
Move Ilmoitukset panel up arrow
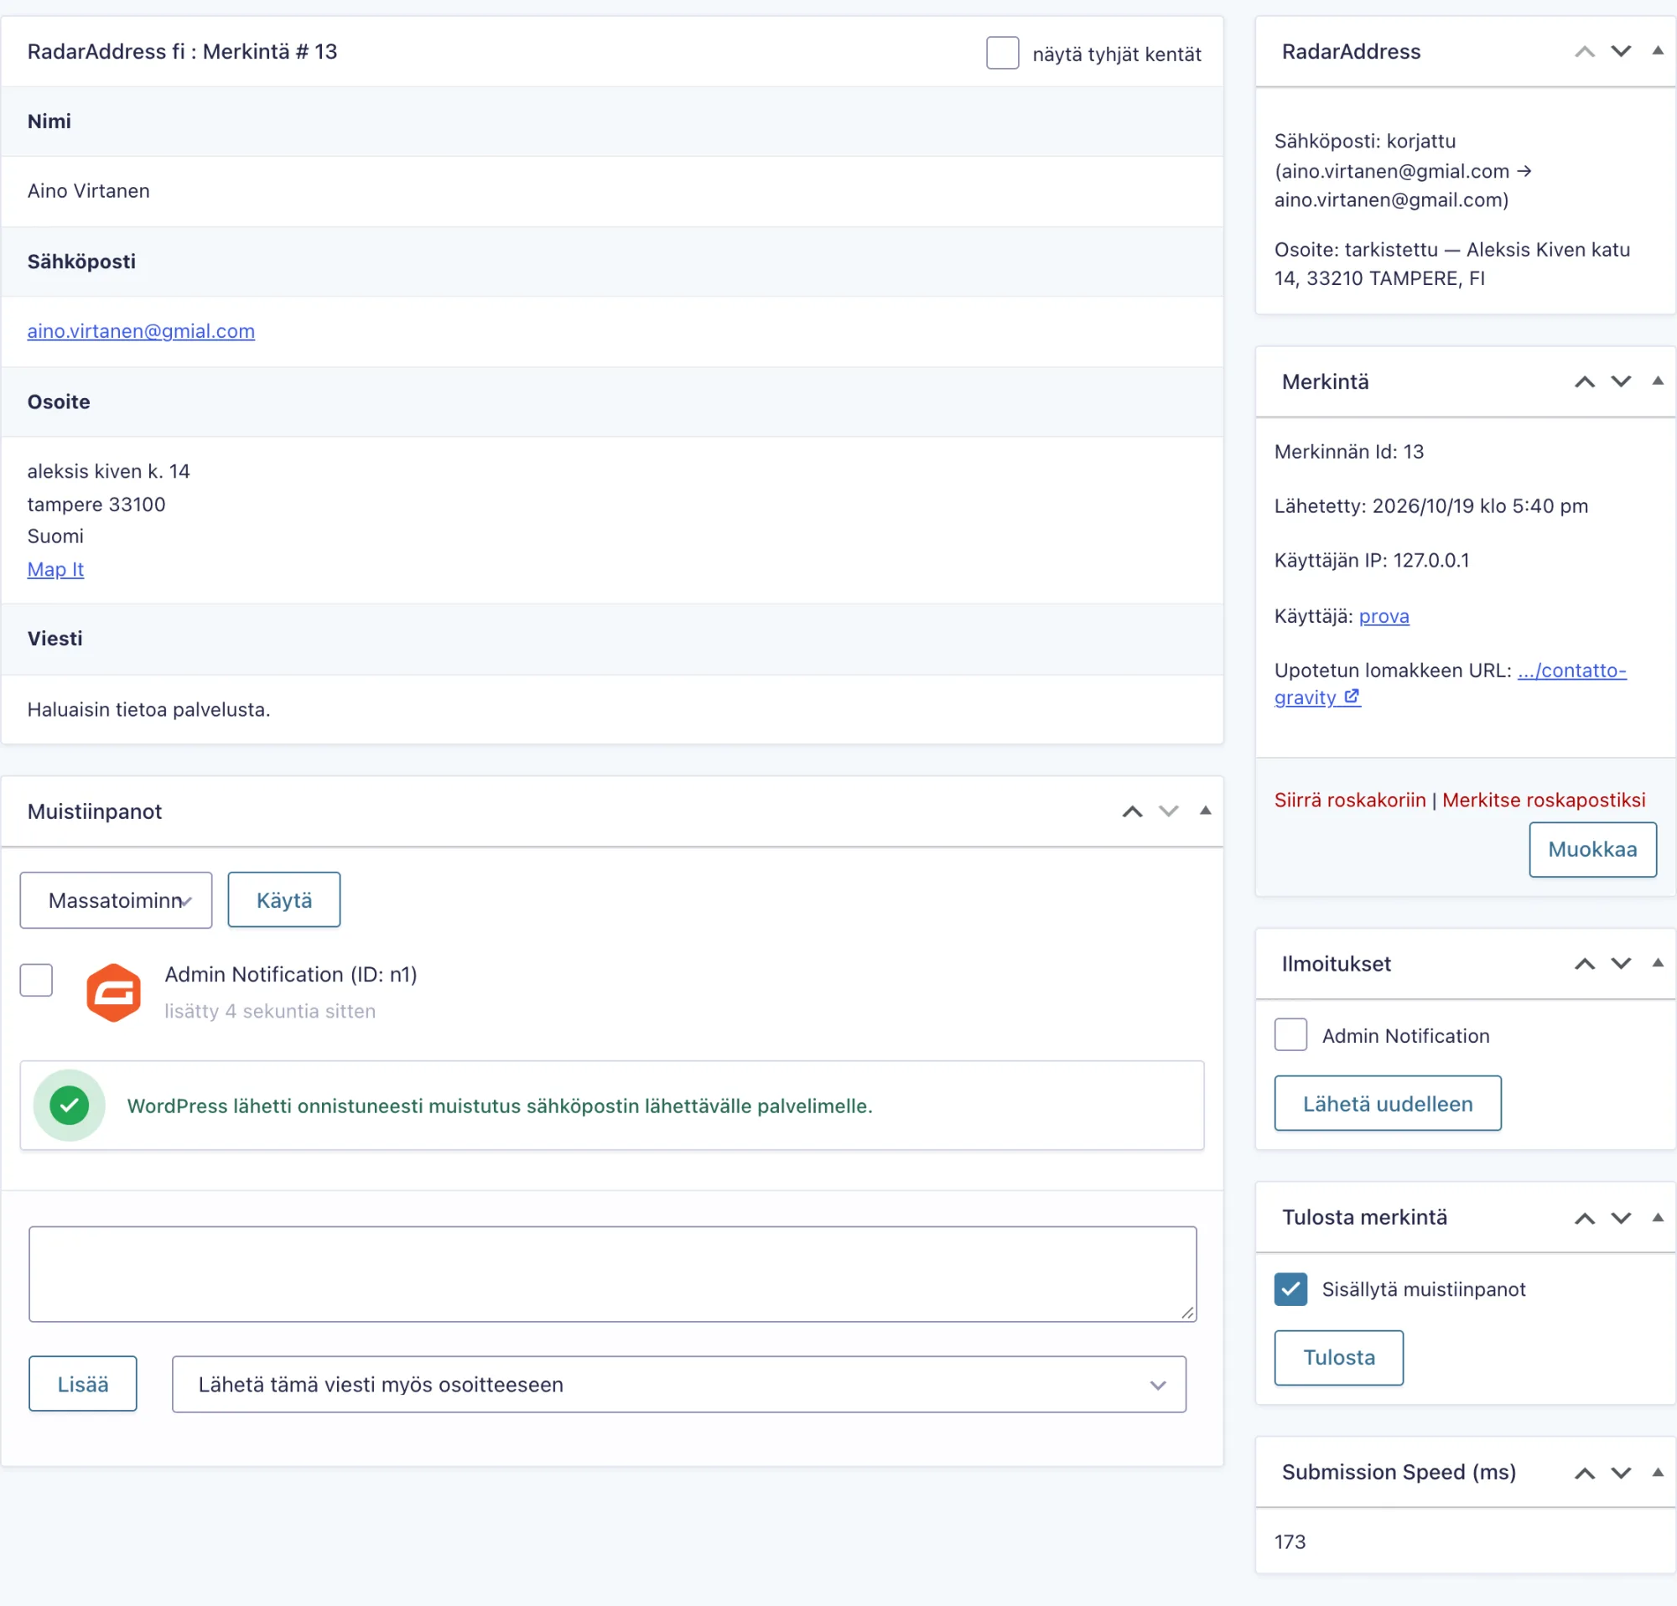tap(1585, 964)
